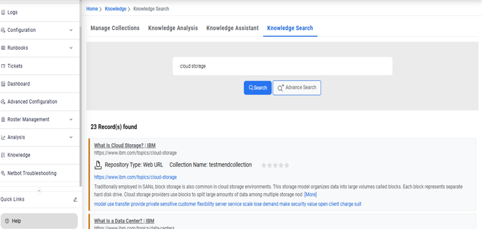Expand the Configuration menu chevron
The height and width of the screenshot is (229, 482).
coord(71,30)
